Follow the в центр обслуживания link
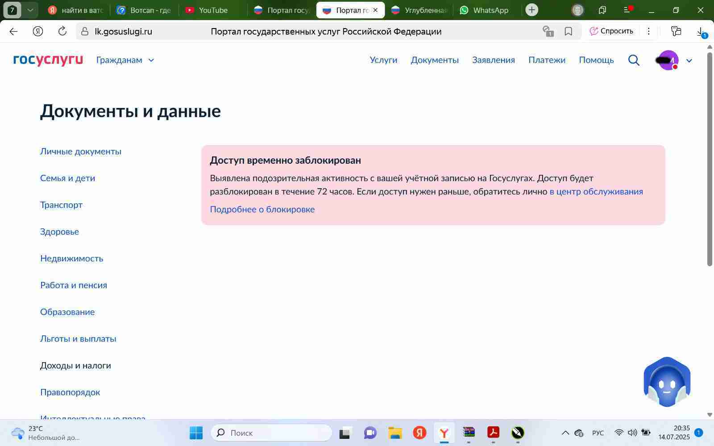714x446 pixels. [x=596, y=191]
